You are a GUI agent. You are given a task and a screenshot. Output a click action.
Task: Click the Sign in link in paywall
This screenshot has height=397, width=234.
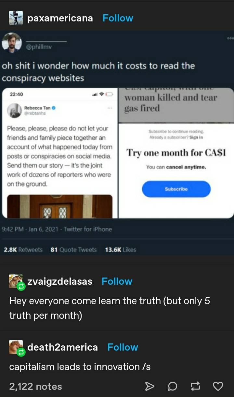pyautogui.click(x=196, y=137)
